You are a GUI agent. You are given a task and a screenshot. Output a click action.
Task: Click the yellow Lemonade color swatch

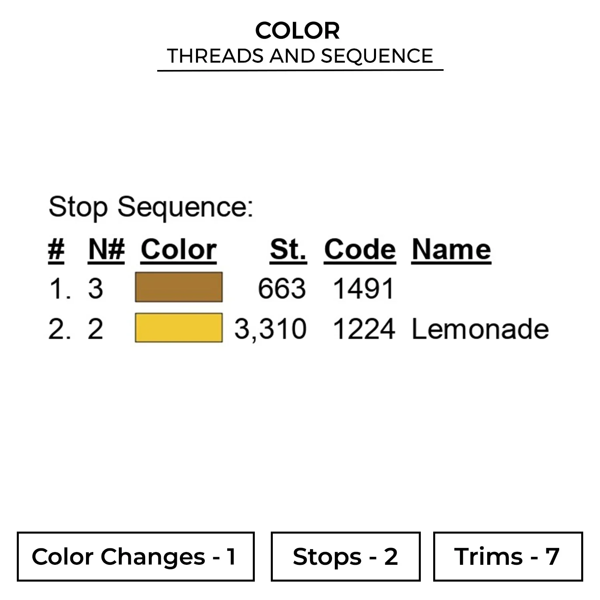click(178, 328)
